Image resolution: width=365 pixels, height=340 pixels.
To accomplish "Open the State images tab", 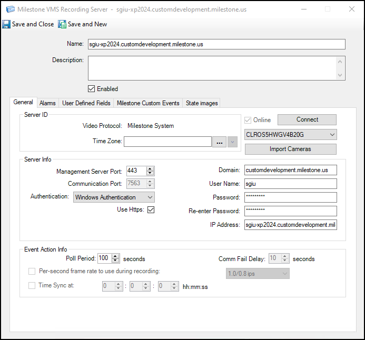I will (x=202, y=103).
